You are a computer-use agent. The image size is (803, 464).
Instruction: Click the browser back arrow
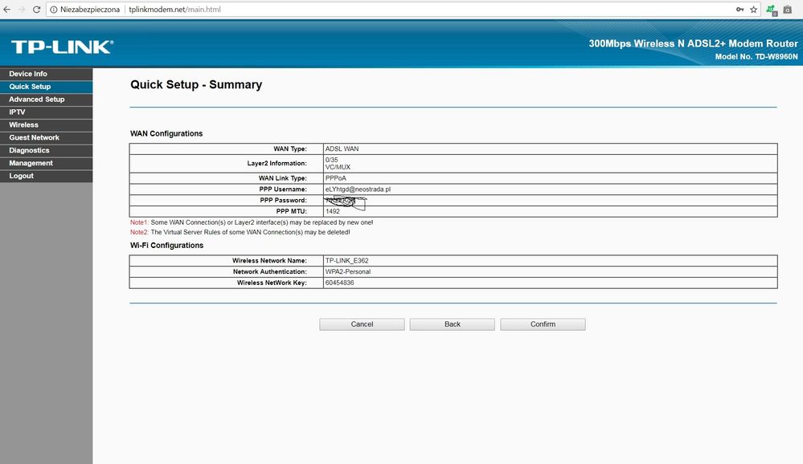pos(7,10)
